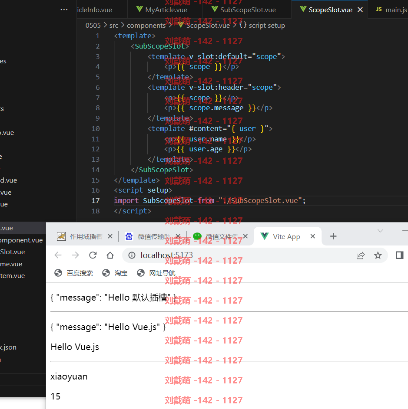Image resolution: width=408 pixels, height=409 pixels.
Task: Click the JS icon on main.js tab
Action: coord(379,10)
